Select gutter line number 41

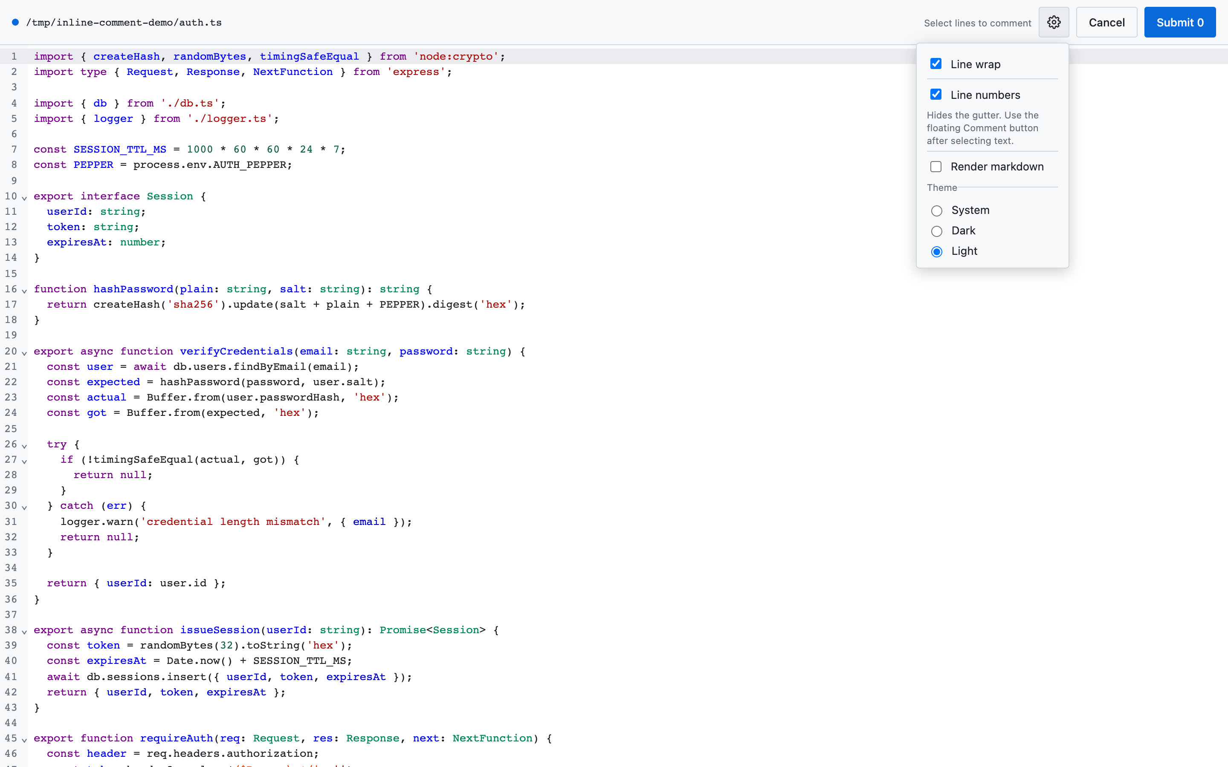click(x=11, y=677)
